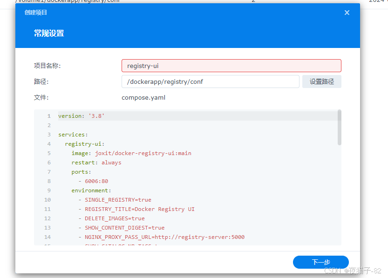Click the SHOW_CONTENT_DIGEST=true entry
The image size is (388, 278).
tap(122, 227)
